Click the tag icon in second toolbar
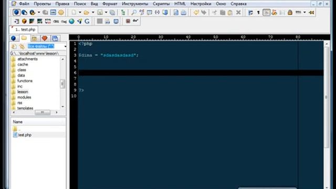The height and width of the screenshot is (189, 336). [64, 21]
